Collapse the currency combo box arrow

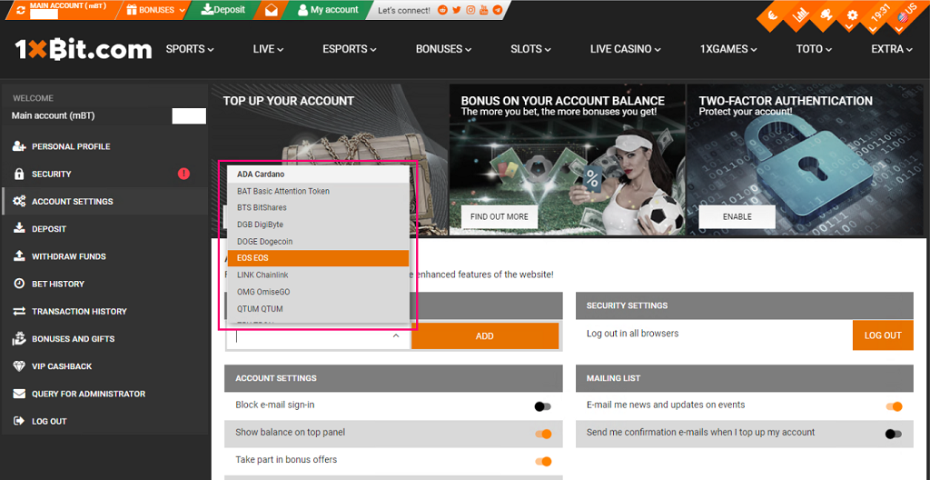[396, 336]
